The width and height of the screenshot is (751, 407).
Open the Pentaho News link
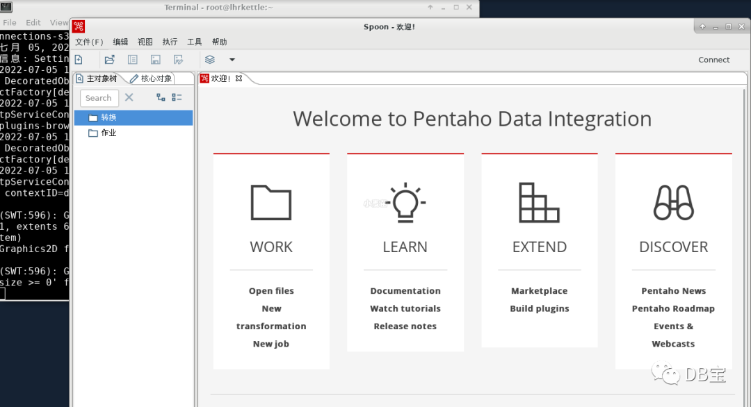pyautogui.click(x=673, y=291)
